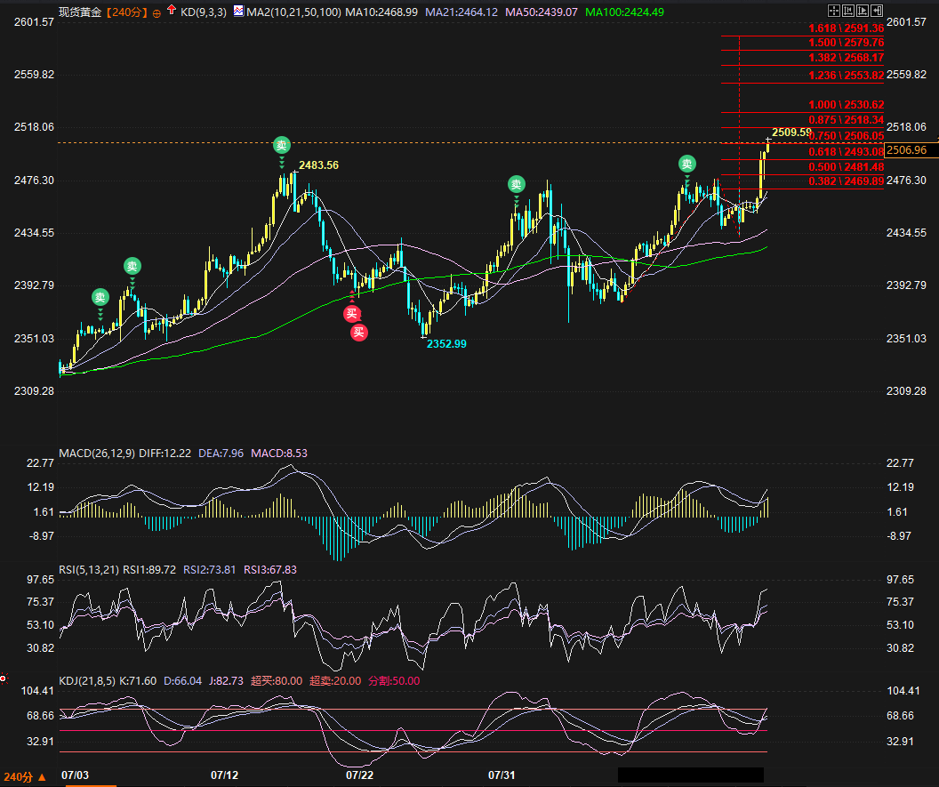
Task: Open KD(9,3,3) indicator parameters
Action: [x=201, y=12]
